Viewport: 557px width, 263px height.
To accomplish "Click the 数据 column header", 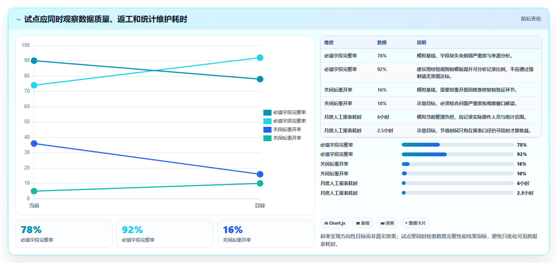I will tap(382, 42).
